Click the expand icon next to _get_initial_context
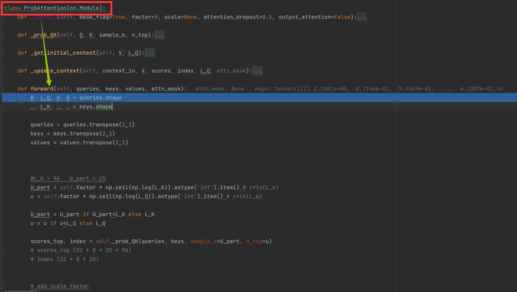The width and height of the screenshot is (517, 292). pyautogui.click(x=2, y=53)
